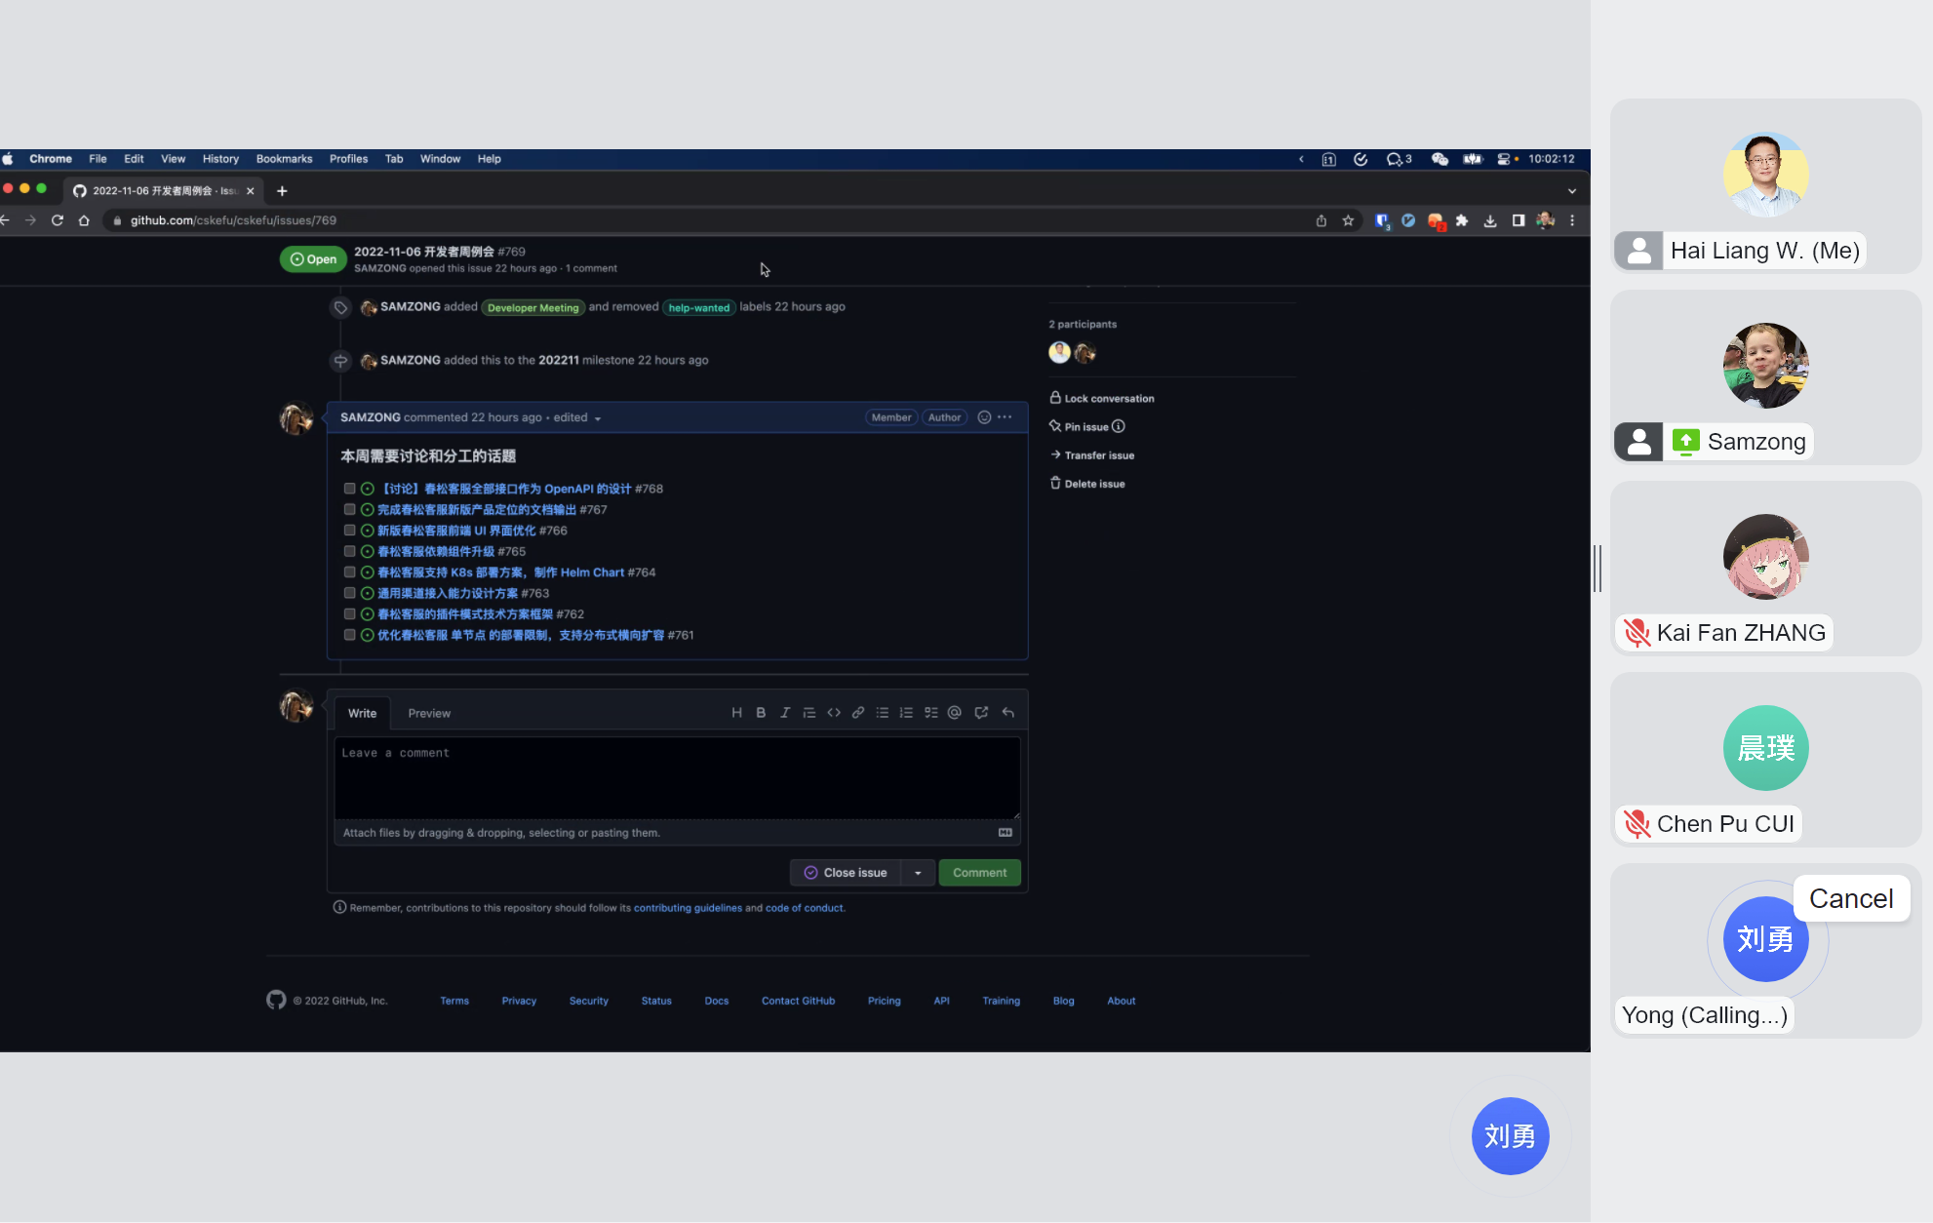Expand the edited history dropdown

tap(597, 418)
